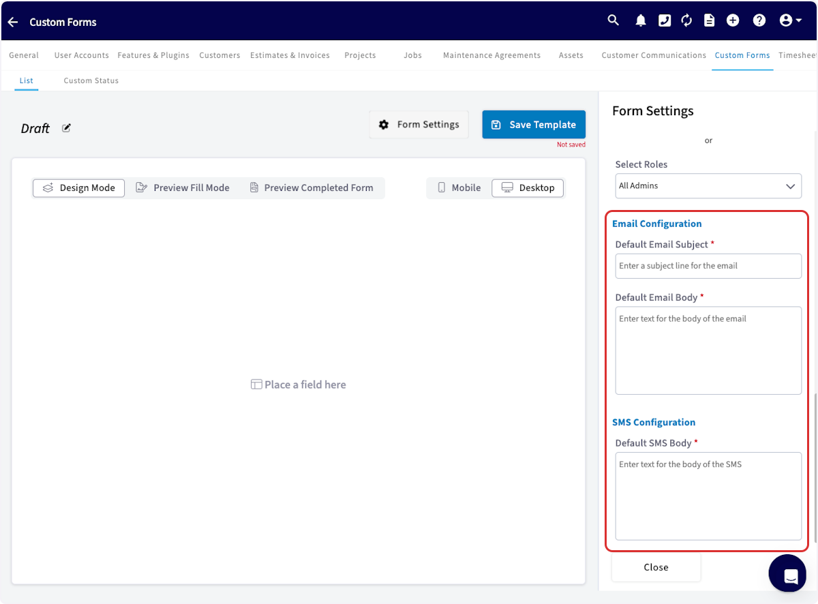Viewport: 818px width, 604px height.
Task: Click the 'Not saved' status text
Action: point(571,145)
